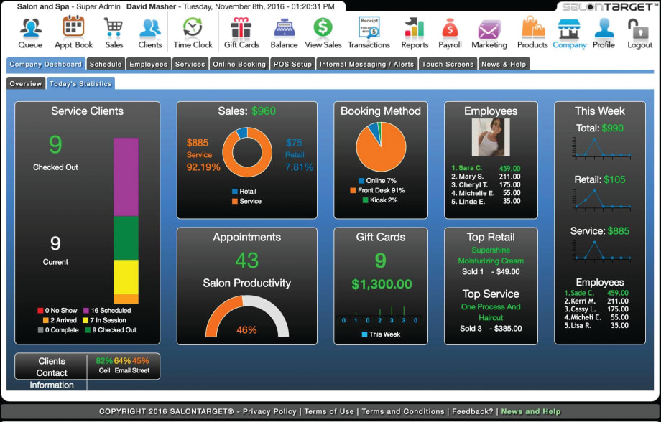Image resolution: width=661 pixels, height=422 pixels.
Task: Select the Today's Statistics sub-tab
Action: click(x=80, y=83)
